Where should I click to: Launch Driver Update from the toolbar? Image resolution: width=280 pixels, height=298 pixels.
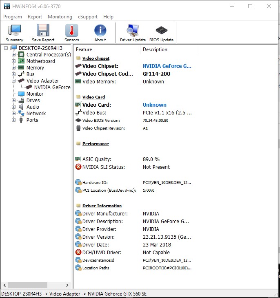[133, 33]
